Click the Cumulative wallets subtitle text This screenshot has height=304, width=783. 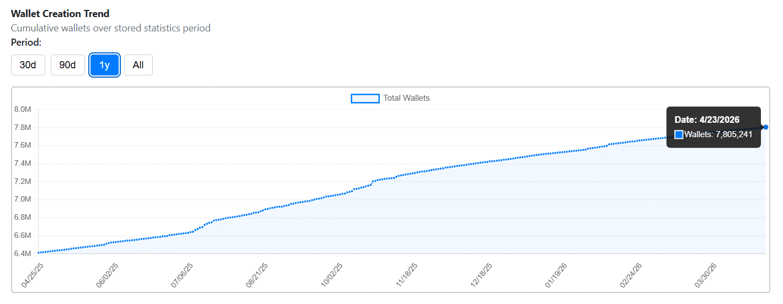coord(110,28)
